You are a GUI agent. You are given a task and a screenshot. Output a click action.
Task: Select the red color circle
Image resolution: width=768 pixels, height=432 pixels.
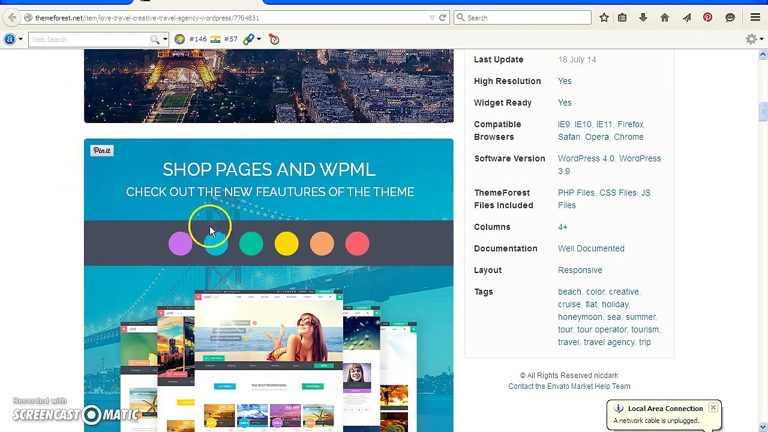[357, 244]
